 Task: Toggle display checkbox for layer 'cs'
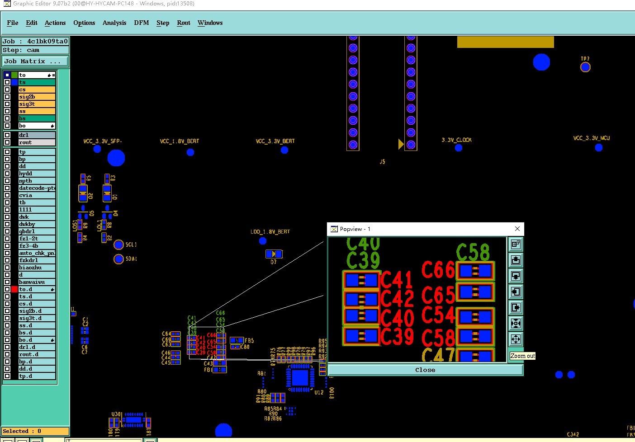(7, 89)
